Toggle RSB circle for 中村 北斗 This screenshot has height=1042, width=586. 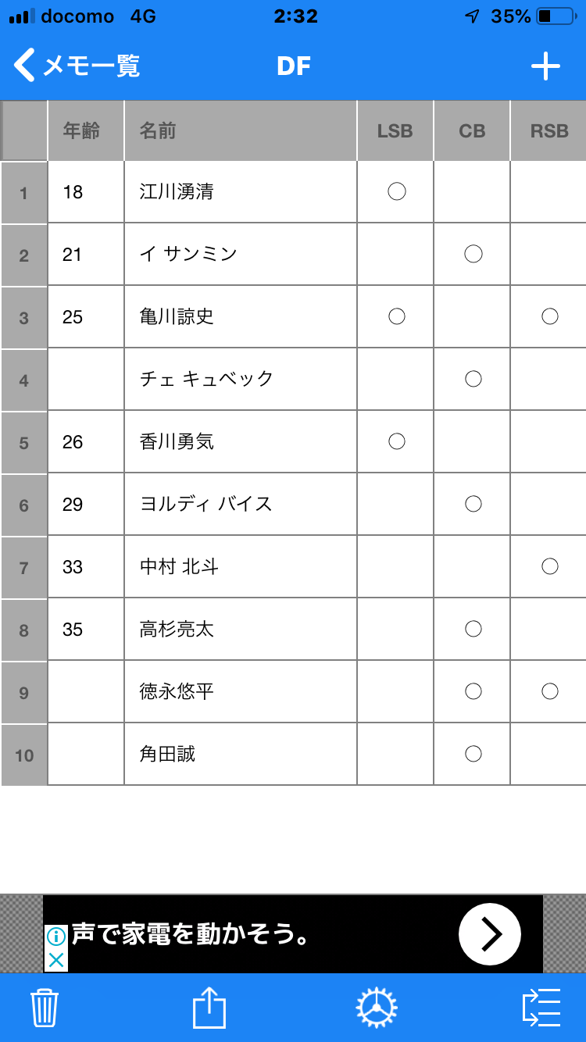click(549, 566)
